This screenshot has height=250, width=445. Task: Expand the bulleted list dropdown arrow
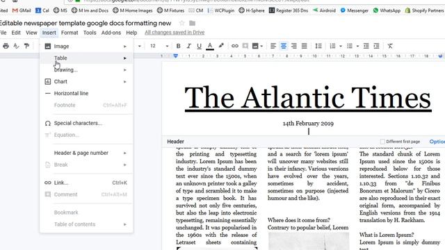coord(357,47)
